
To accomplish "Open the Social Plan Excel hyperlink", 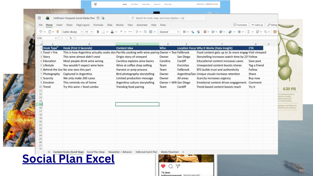I will [x=68, y=159].
